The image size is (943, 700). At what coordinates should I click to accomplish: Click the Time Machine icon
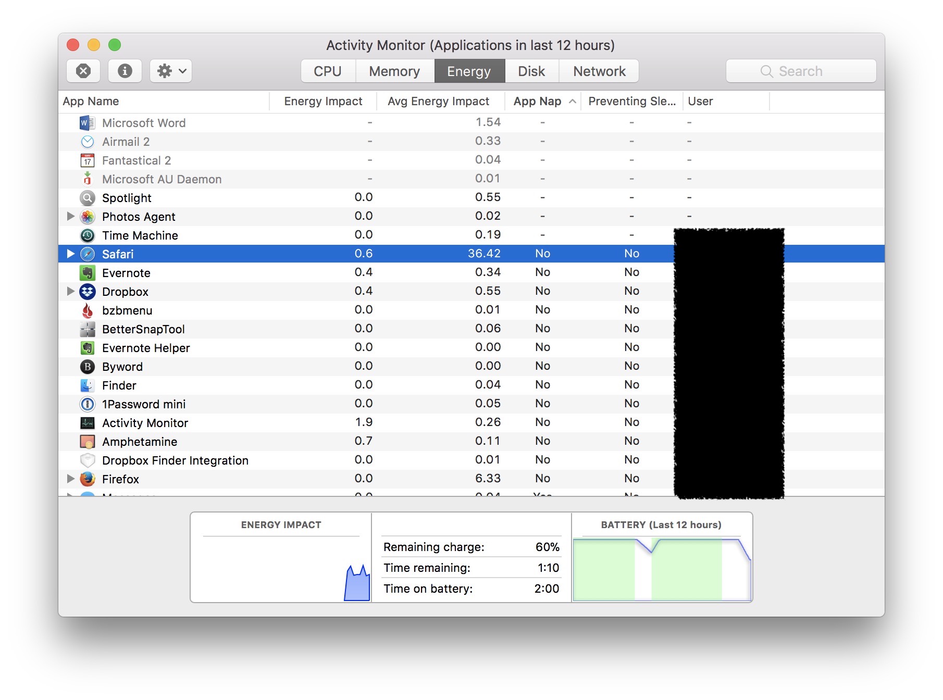tap(88, 235)
